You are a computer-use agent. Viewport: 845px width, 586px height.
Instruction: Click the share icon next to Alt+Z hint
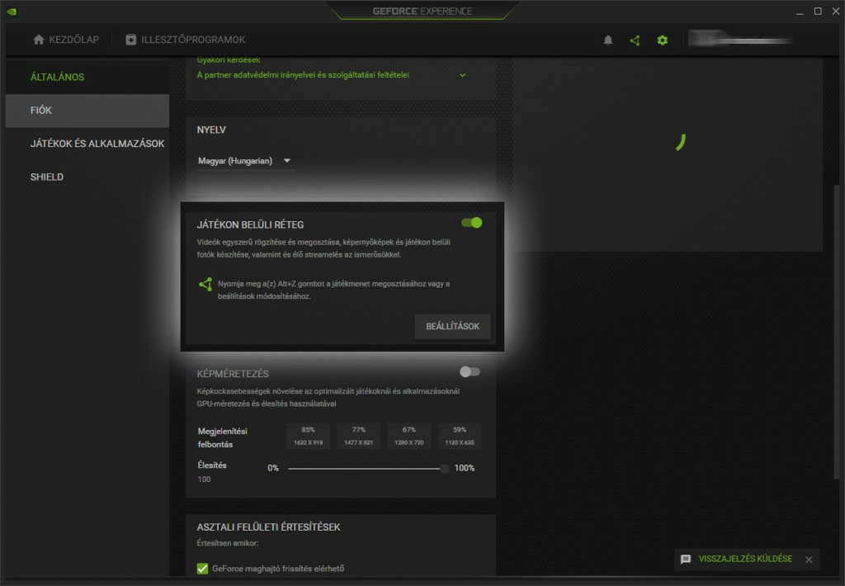[x=205, y=284]
